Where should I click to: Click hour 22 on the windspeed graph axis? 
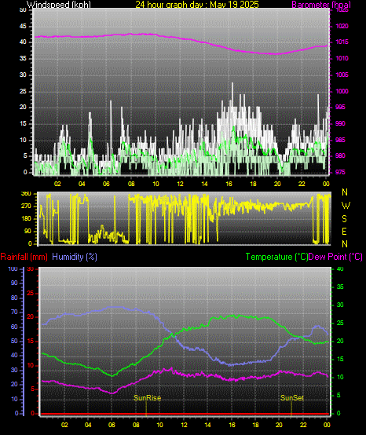(x=302, y=184)
